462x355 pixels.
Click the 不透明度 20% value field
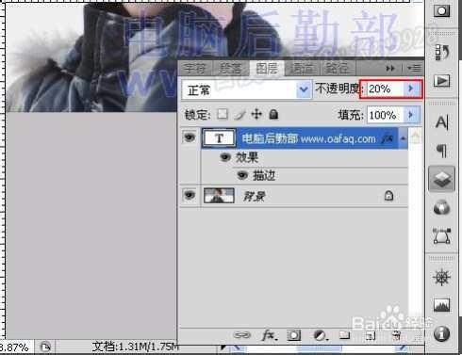click(x=385, y=89)
